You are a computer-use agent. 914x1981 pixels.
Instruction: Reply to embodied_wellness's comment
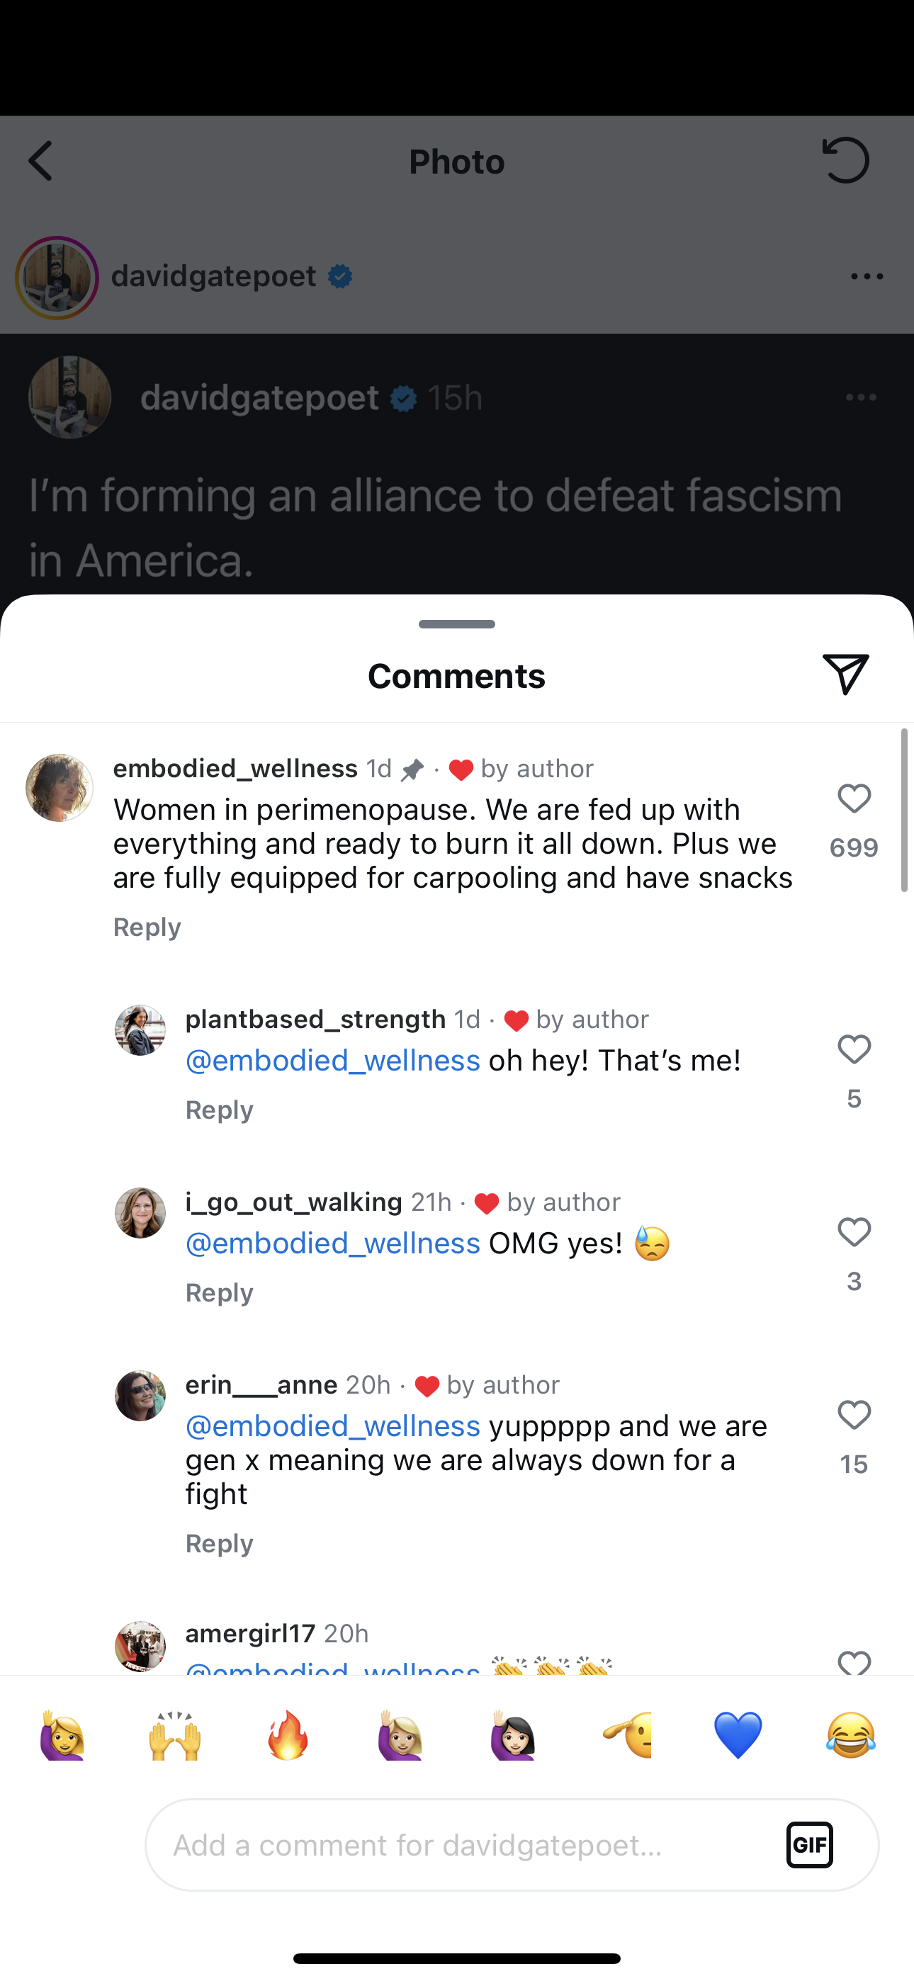[147, 927]
